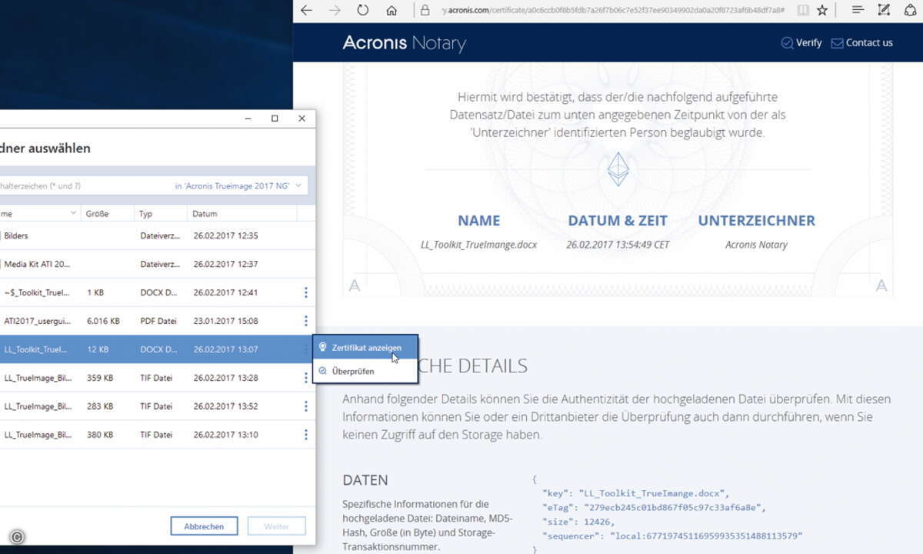Viewport: 923px width, 554px height.
Task: Click the padlock icon in the address bar
Action: 425,11
